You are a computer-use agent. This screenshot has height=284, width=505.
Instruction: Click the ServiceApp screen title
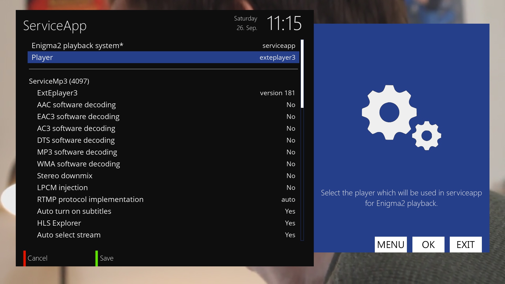[55, 26]
